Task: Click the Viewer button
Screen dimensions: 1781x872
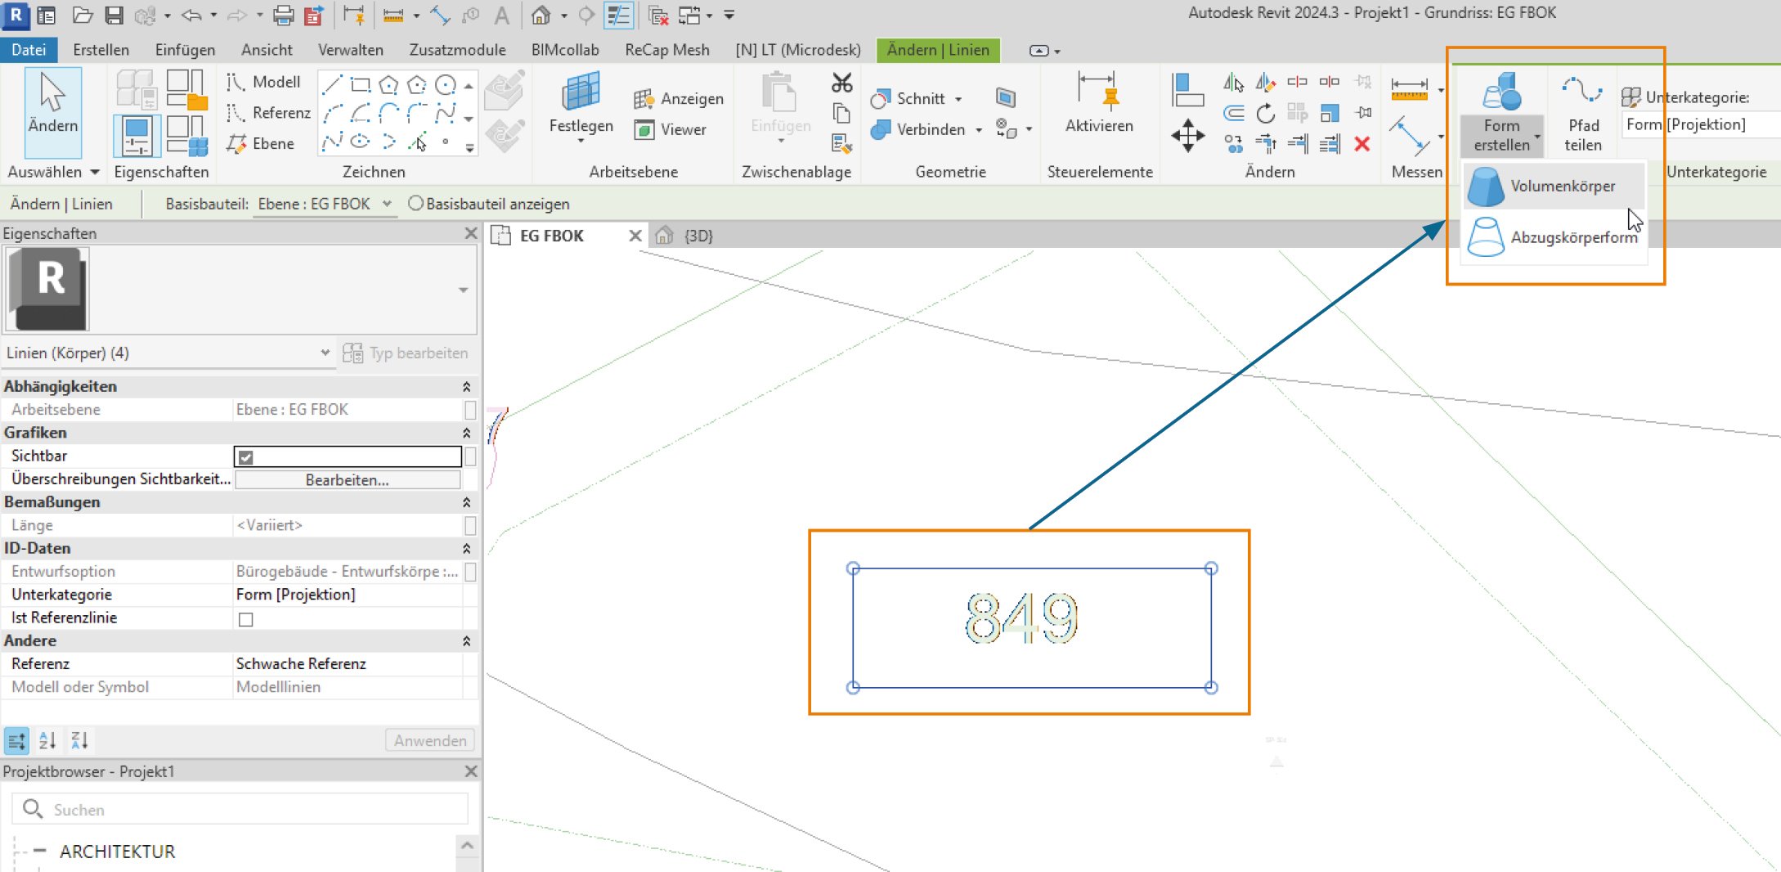Action: click(x=671, y=129)
